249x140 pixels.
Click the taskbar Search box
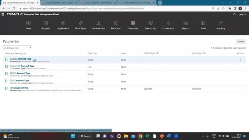pyautogui.click(x=86, y=136)
